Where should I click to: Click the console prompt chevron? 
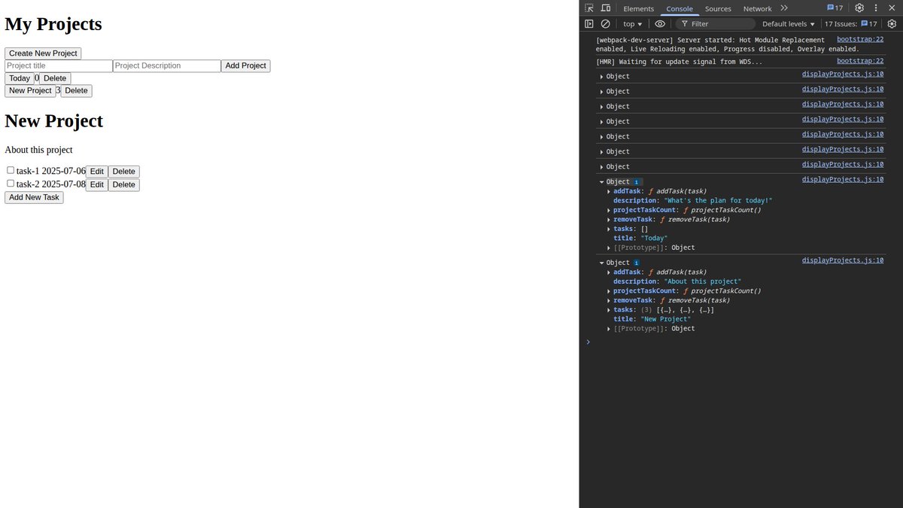coord(588,342)
